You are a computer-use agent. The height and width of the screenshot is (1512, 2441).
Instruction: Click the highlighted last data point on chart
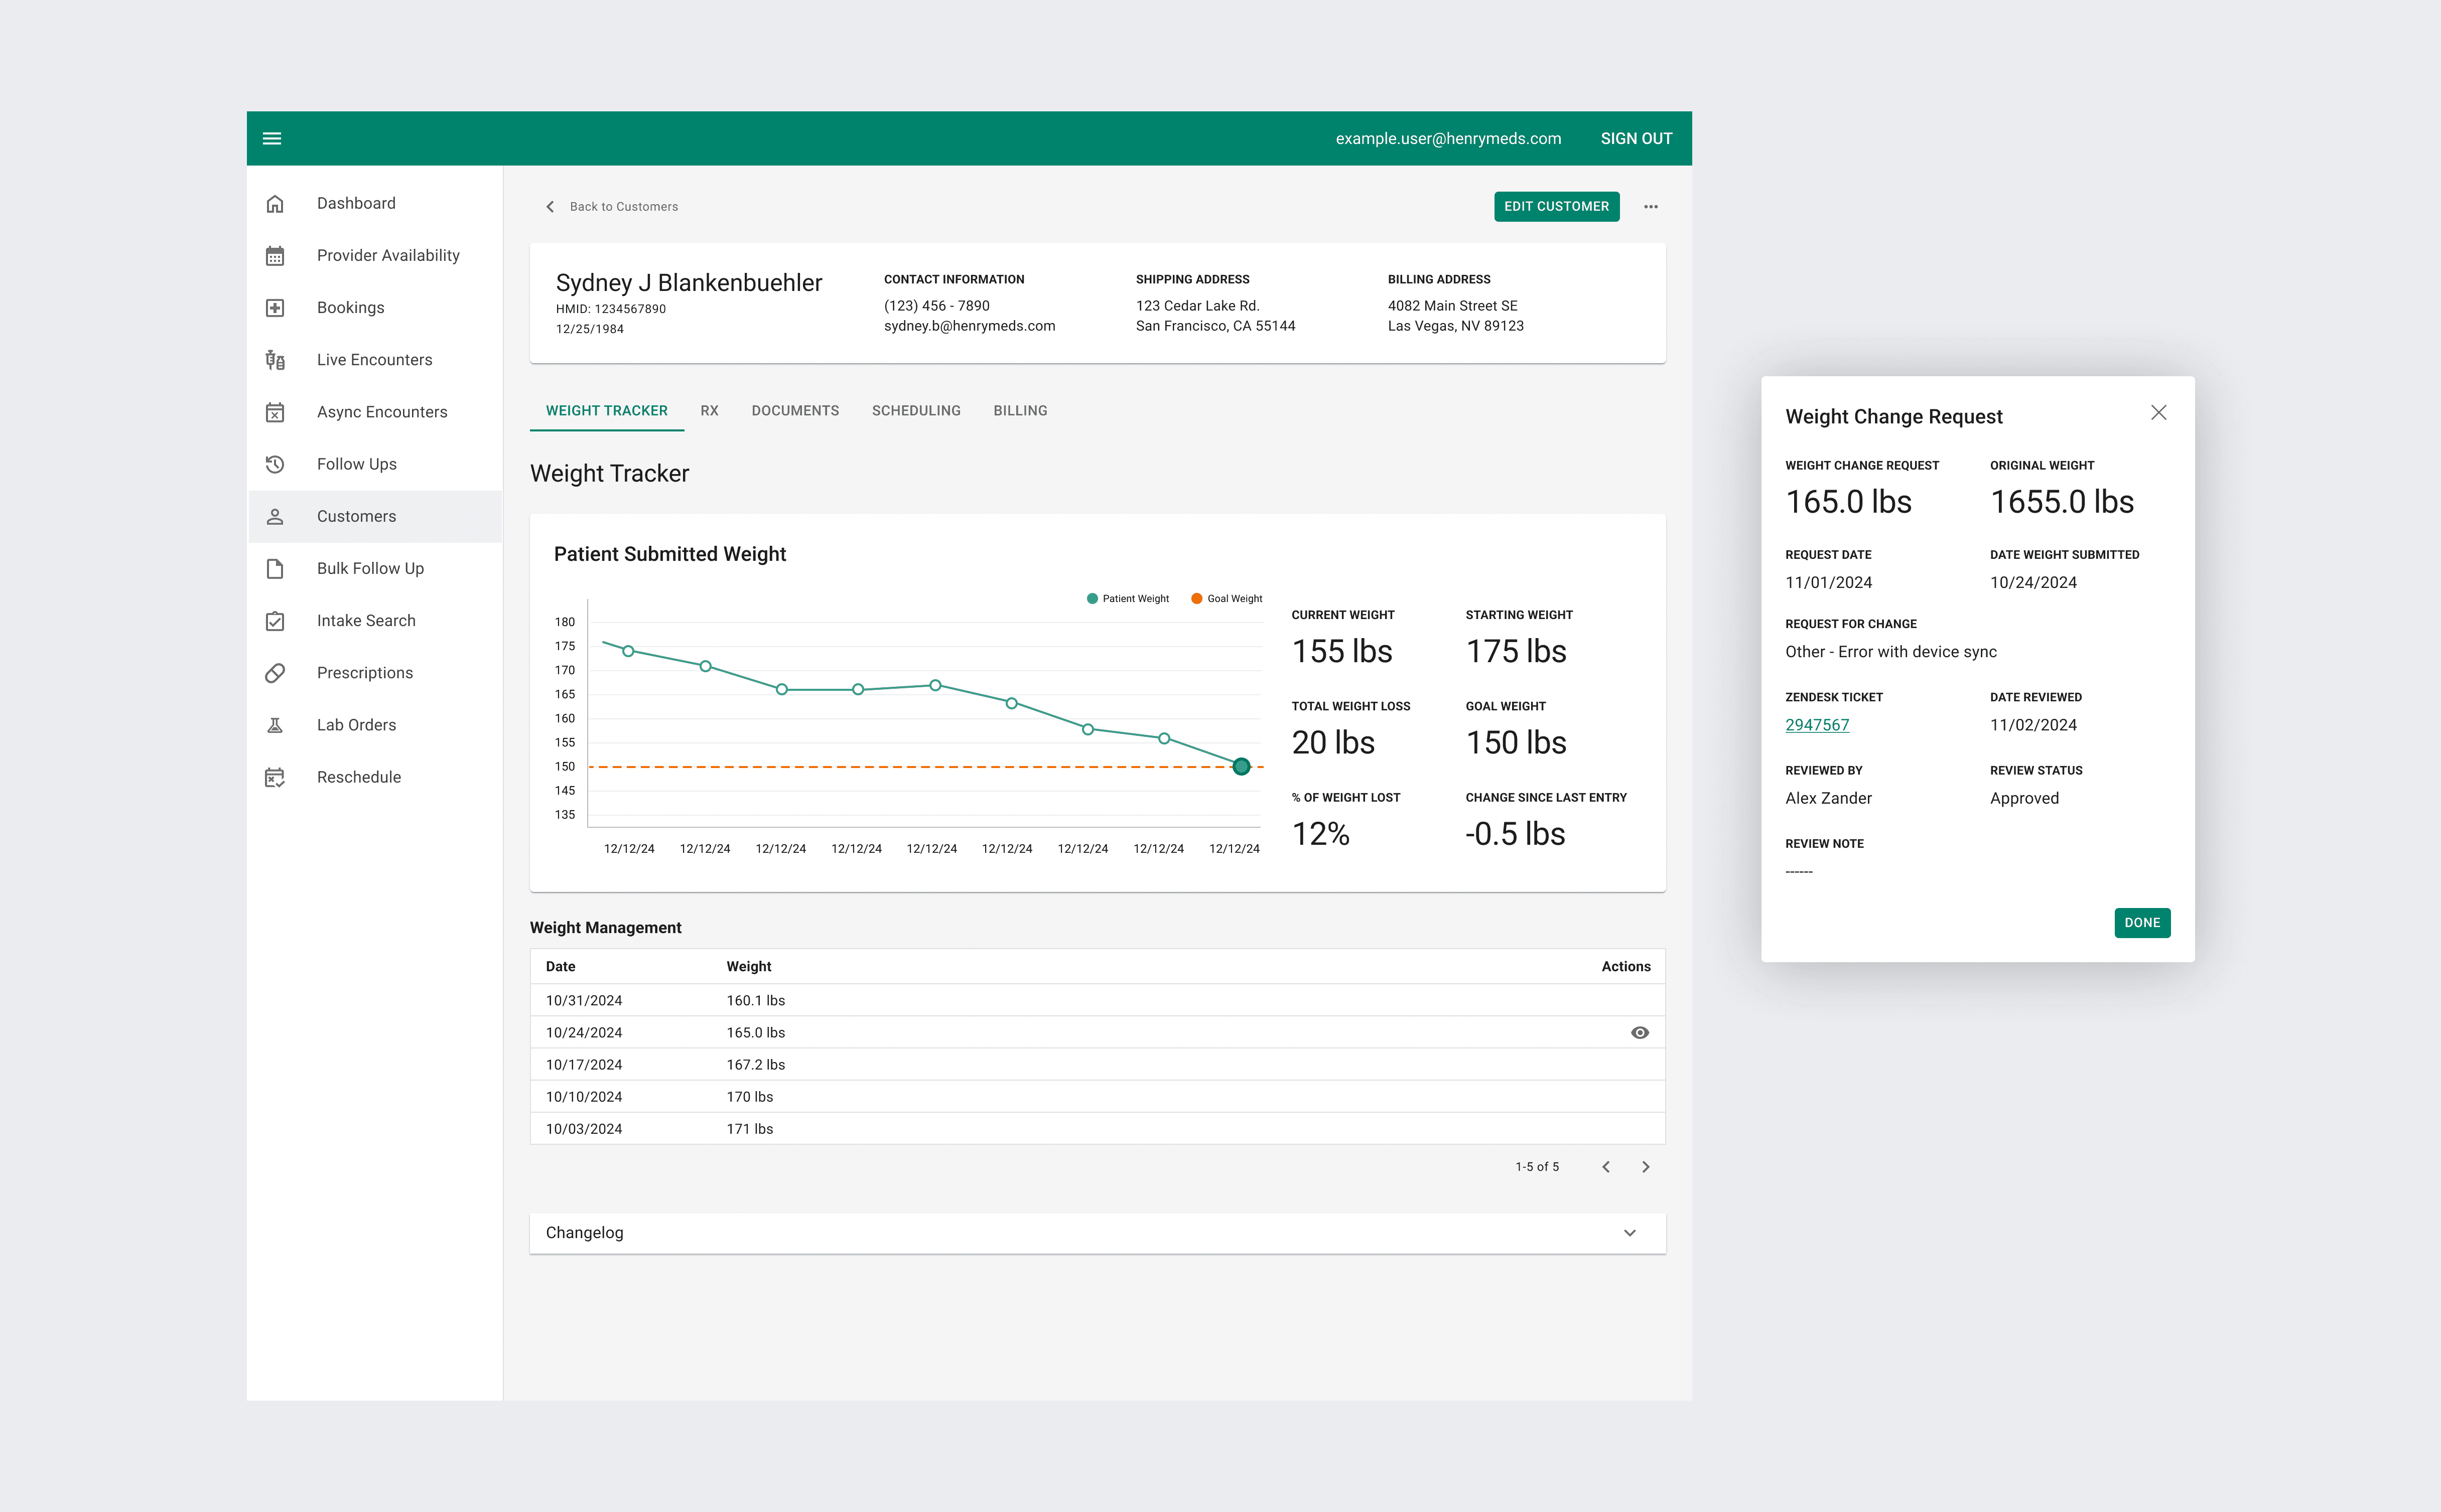click(1242, 766)
